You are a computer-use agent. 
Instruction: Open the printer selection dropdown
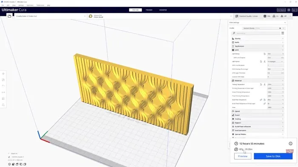click(51, 16)
